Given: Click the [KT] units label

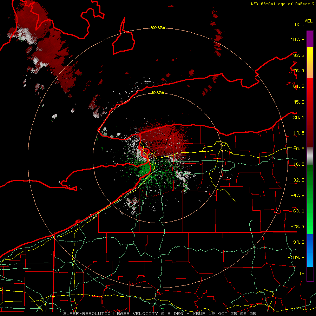Looking at the screenshot, I should click(x=300, y=24).
